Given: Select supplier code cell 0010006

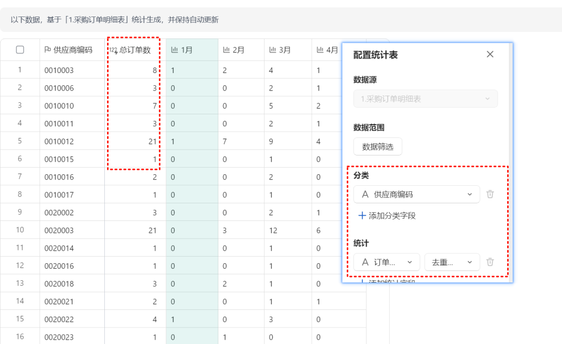Looking at the screenshot, I should (x=72, y=88).
